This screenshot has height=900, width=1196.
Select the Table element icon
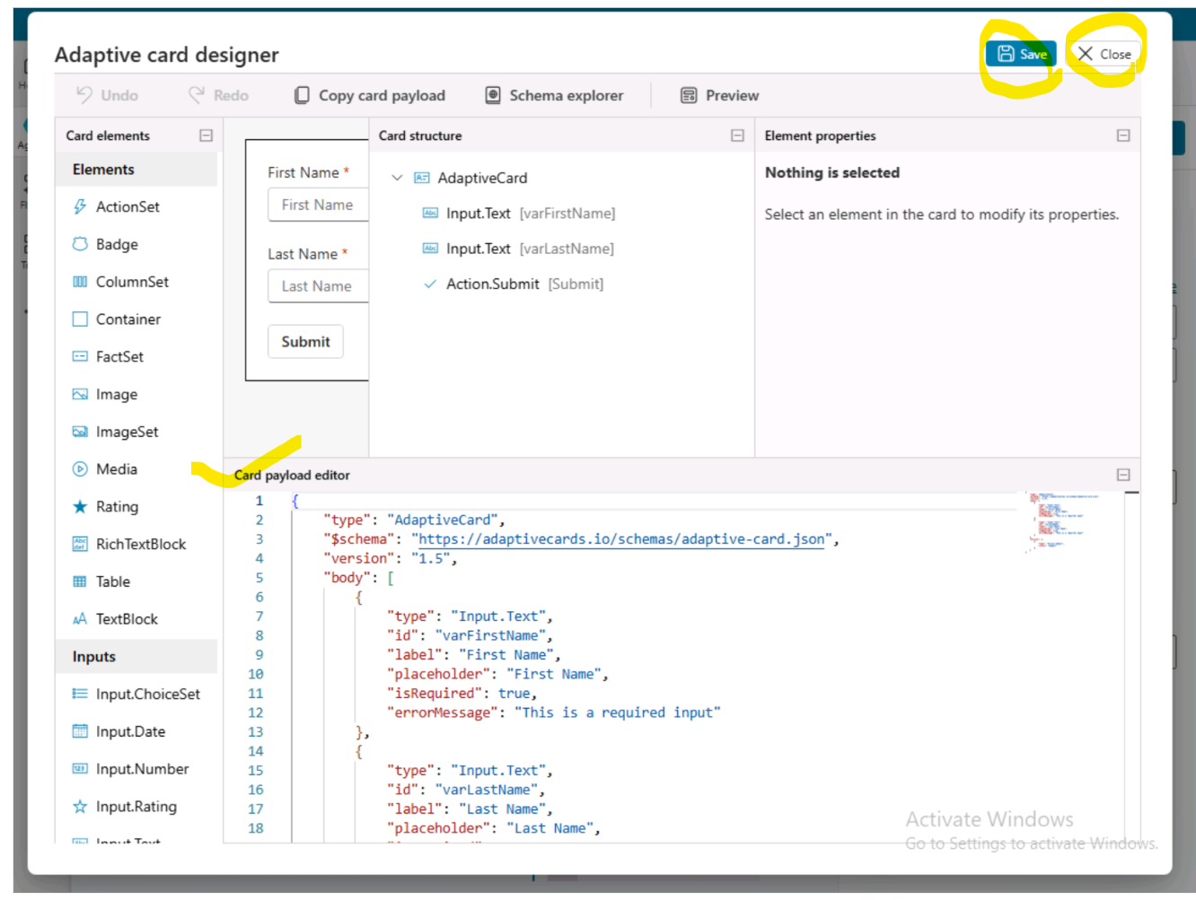tap(80, 581)
